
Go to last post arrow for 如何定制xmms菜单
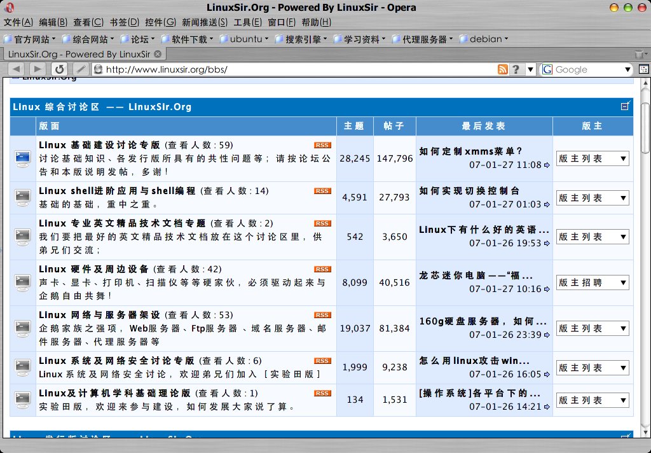coord(547,165)
